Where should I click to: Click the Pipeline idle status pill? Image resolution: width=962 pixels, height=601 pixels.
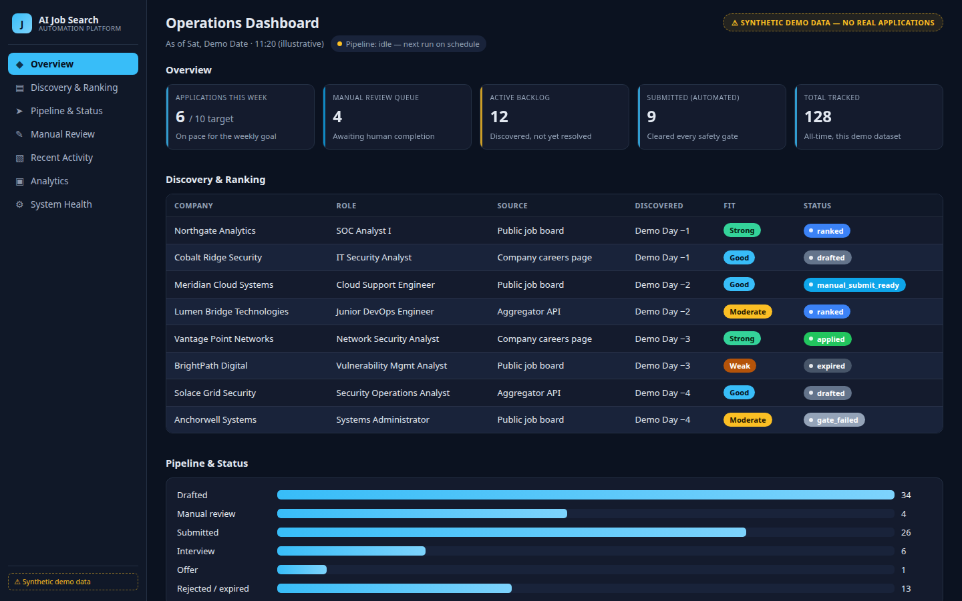(408, 44)
